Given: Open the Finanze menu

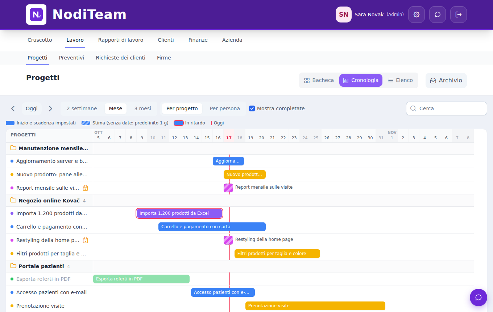Looking at the screenshot, I should pos(198,40).
